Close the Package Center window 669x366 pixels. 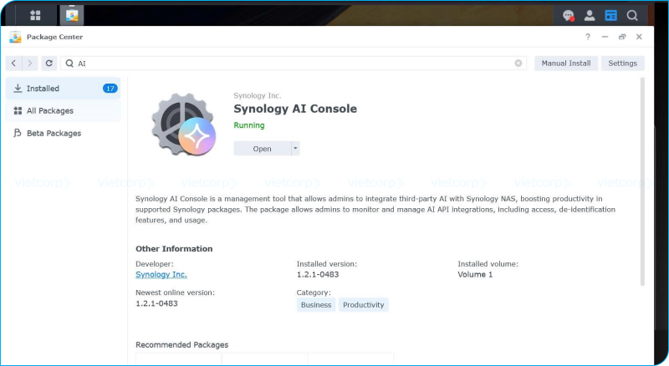[x=639, y=37]
